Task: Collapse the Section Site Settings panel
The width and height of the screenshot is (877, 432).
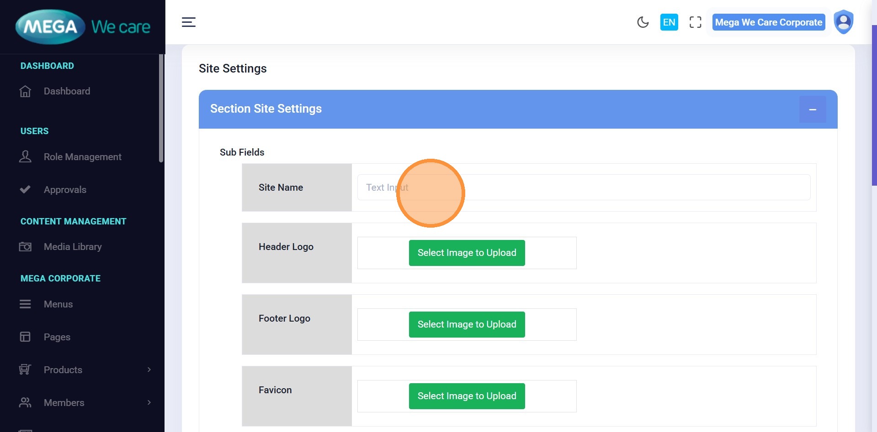Action: click(812, 109)
